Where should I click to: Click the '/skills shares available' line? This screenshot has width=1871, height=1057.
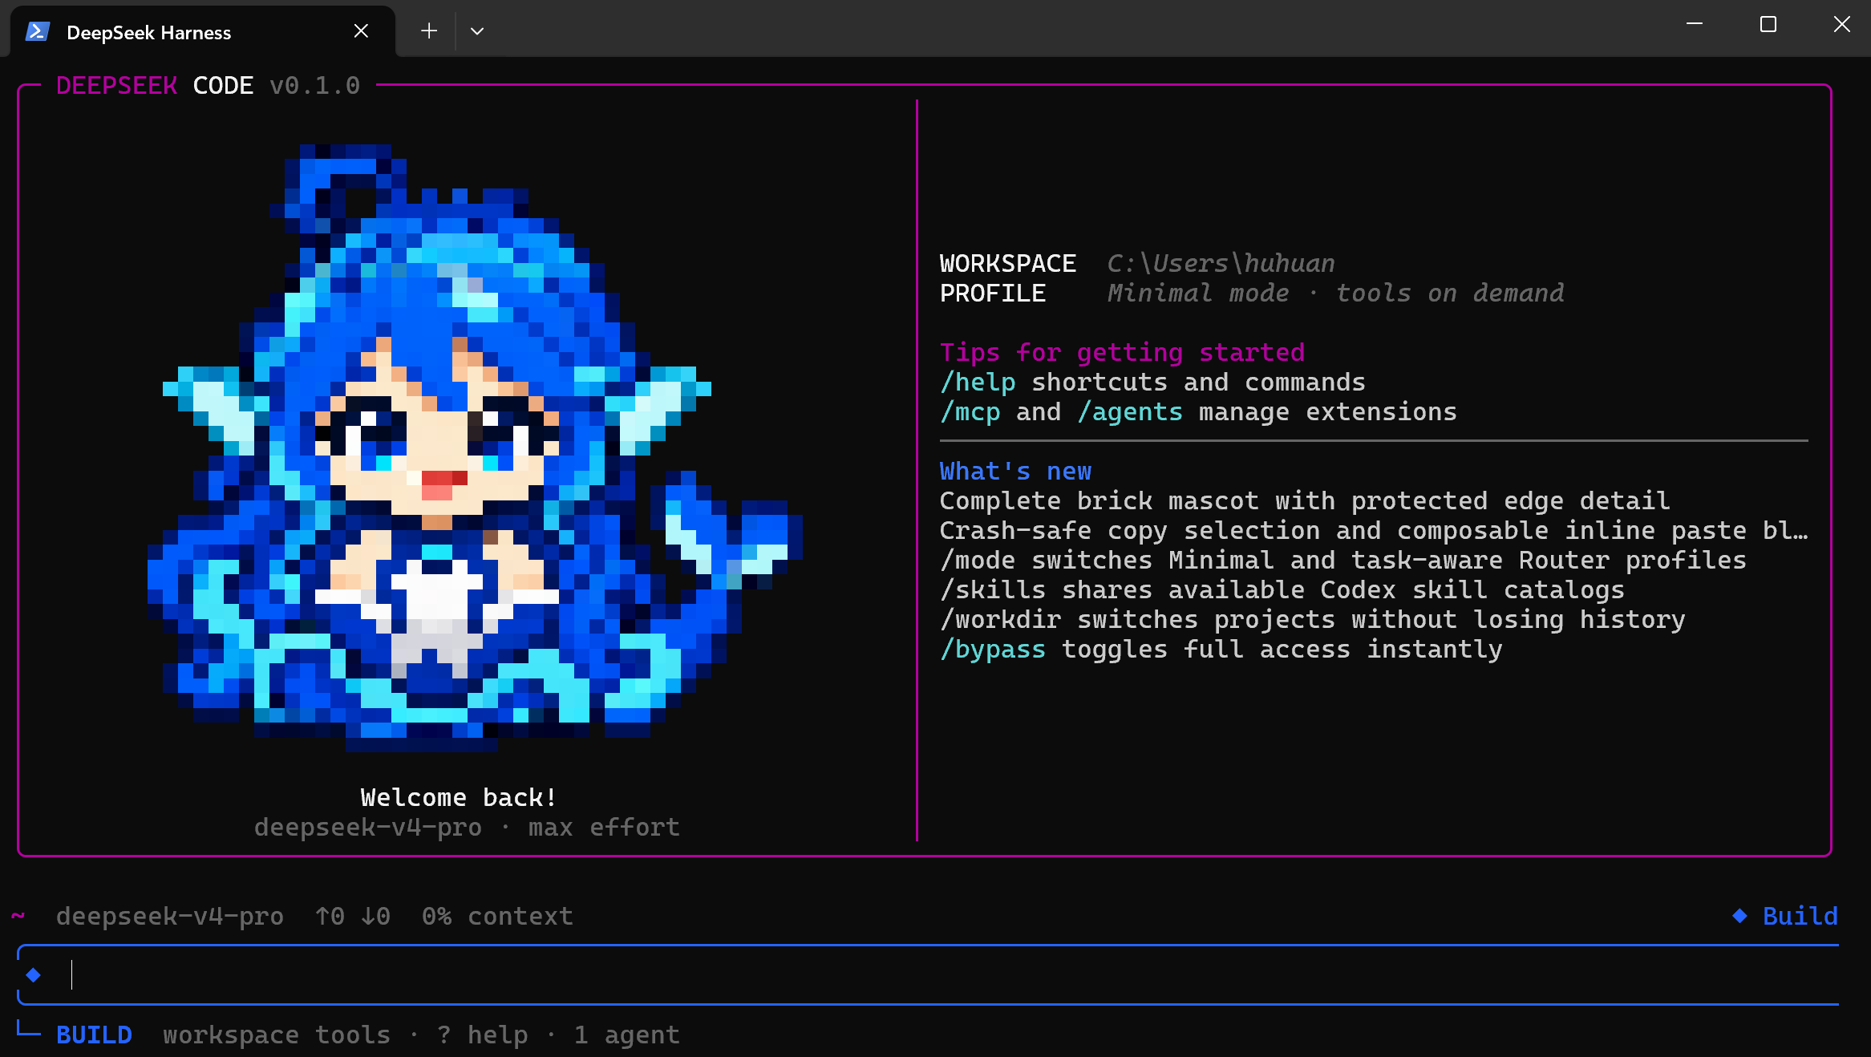coord(1282,590)
